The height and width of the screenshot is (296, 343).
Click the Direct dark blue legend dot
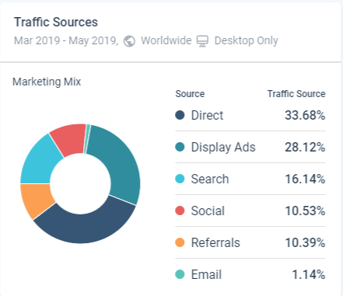(180, 115)
